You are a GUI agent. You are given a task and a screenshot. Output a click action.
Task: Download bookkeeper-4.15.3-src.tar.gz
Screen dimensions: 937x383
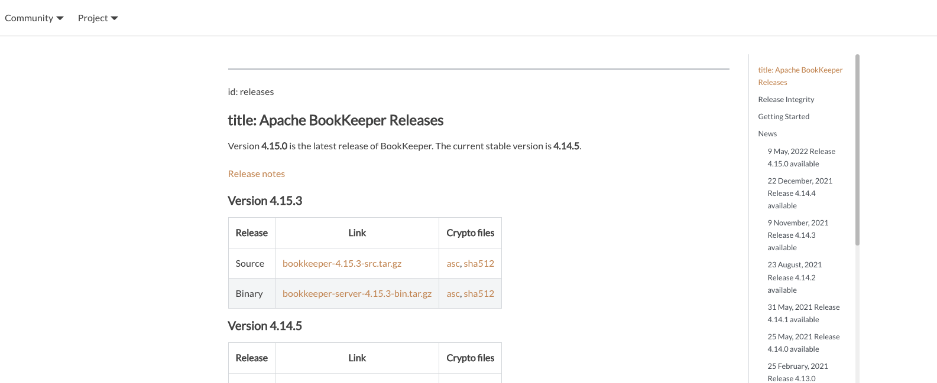342,263
